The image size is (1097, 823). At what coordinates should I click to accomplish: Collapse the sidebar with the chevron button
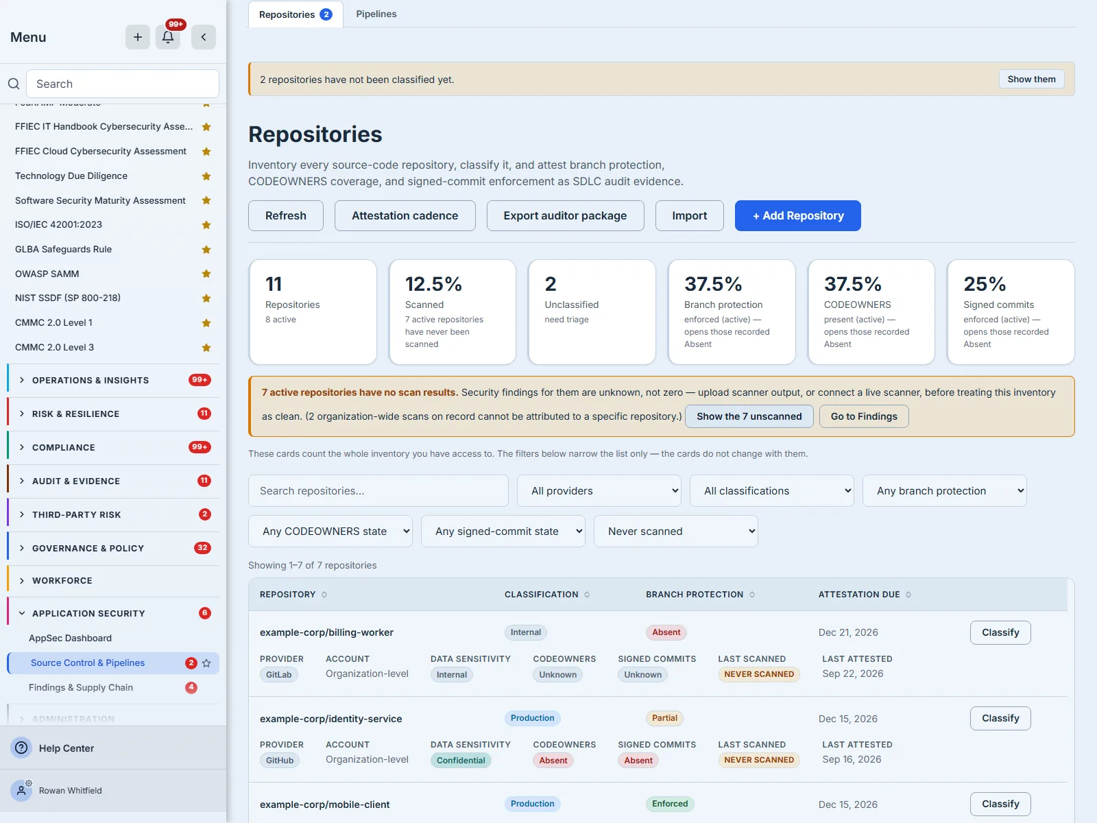pyautogui.click(x=204, y=37)
